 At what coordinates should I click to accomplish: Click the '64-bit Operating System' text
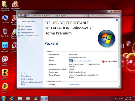(x=77, y=72)
